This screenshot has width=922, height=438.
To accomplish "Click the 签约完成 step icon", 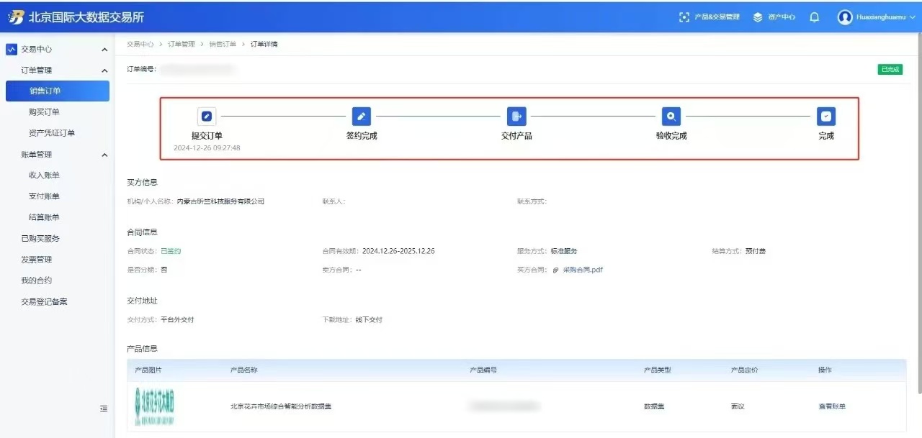I will click(x=361, y=117).
